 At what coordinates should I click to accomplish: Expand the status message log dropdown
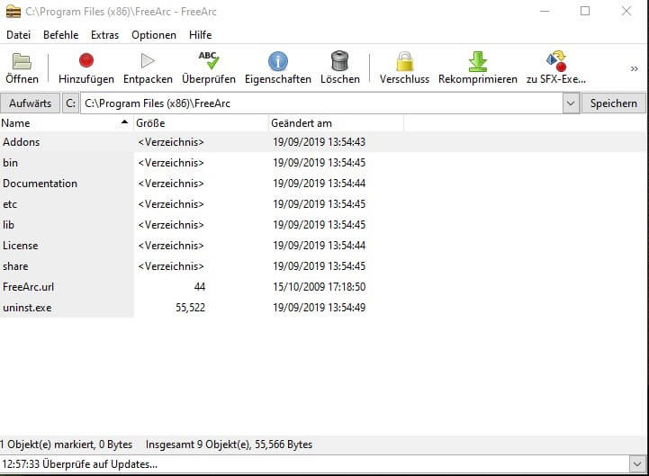[x=637, y=464]
